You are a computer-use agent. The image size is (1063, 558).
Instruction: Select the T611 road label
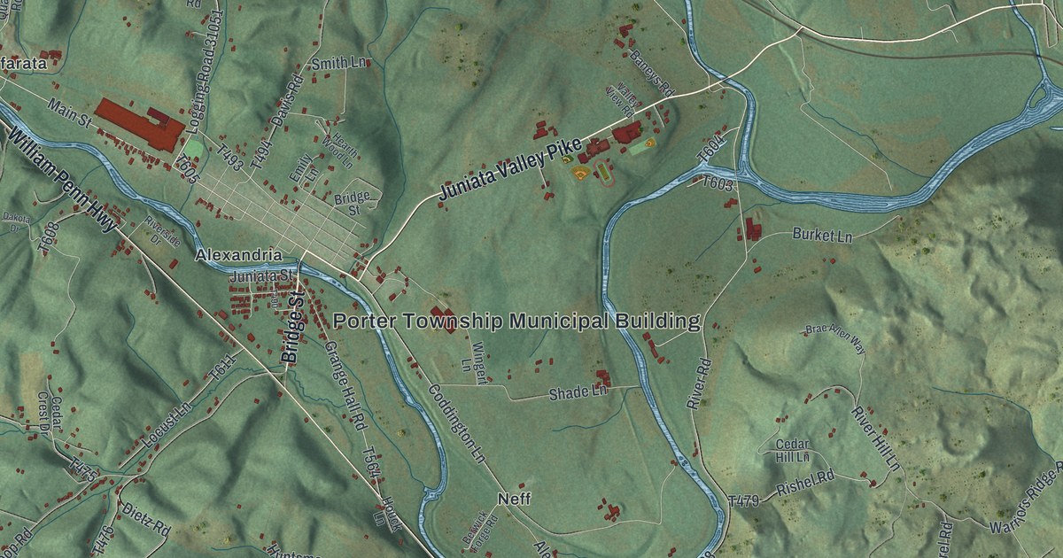[x=222, y=367]
